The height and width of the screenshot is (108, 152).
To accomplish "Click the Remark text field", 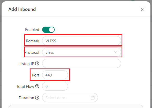I will coord(81,41).
